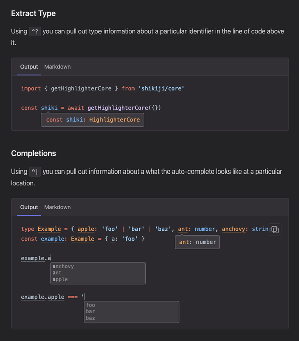The image size is (299, 341).
Task: Select Output tab under Completions
Action: [x=29, y=207]
